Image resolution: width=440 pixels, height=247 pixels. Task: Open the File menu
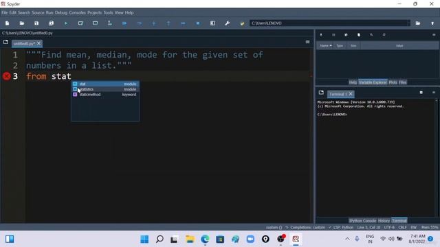click(5, 12)
